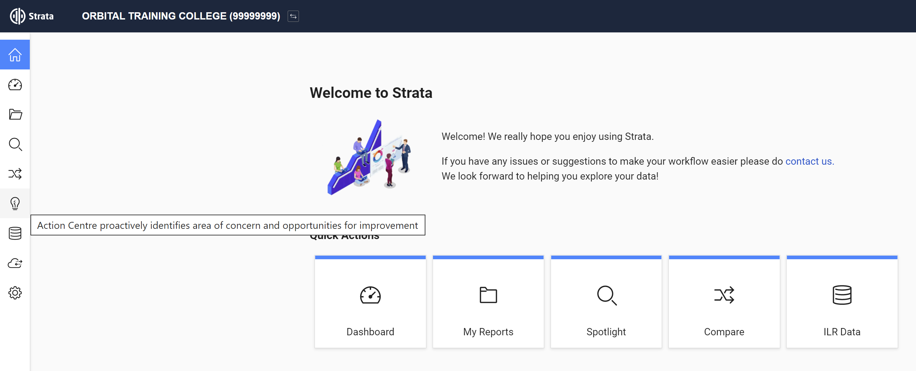Viewport: 916px width, 371px height.
Task: Open the Dashboard gauge icon in sidebar
Action: pos(15,85)
